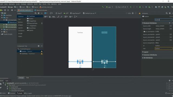Click the Infer Constraints wand icon
Image resolution: width=173 pixels, height=97 pixels.
(61, 17)
